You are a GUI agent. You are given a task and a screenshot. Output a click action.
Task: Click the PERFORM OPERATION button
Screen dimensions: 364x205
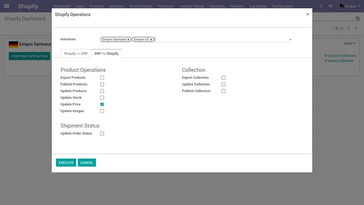tap(30, 56)
